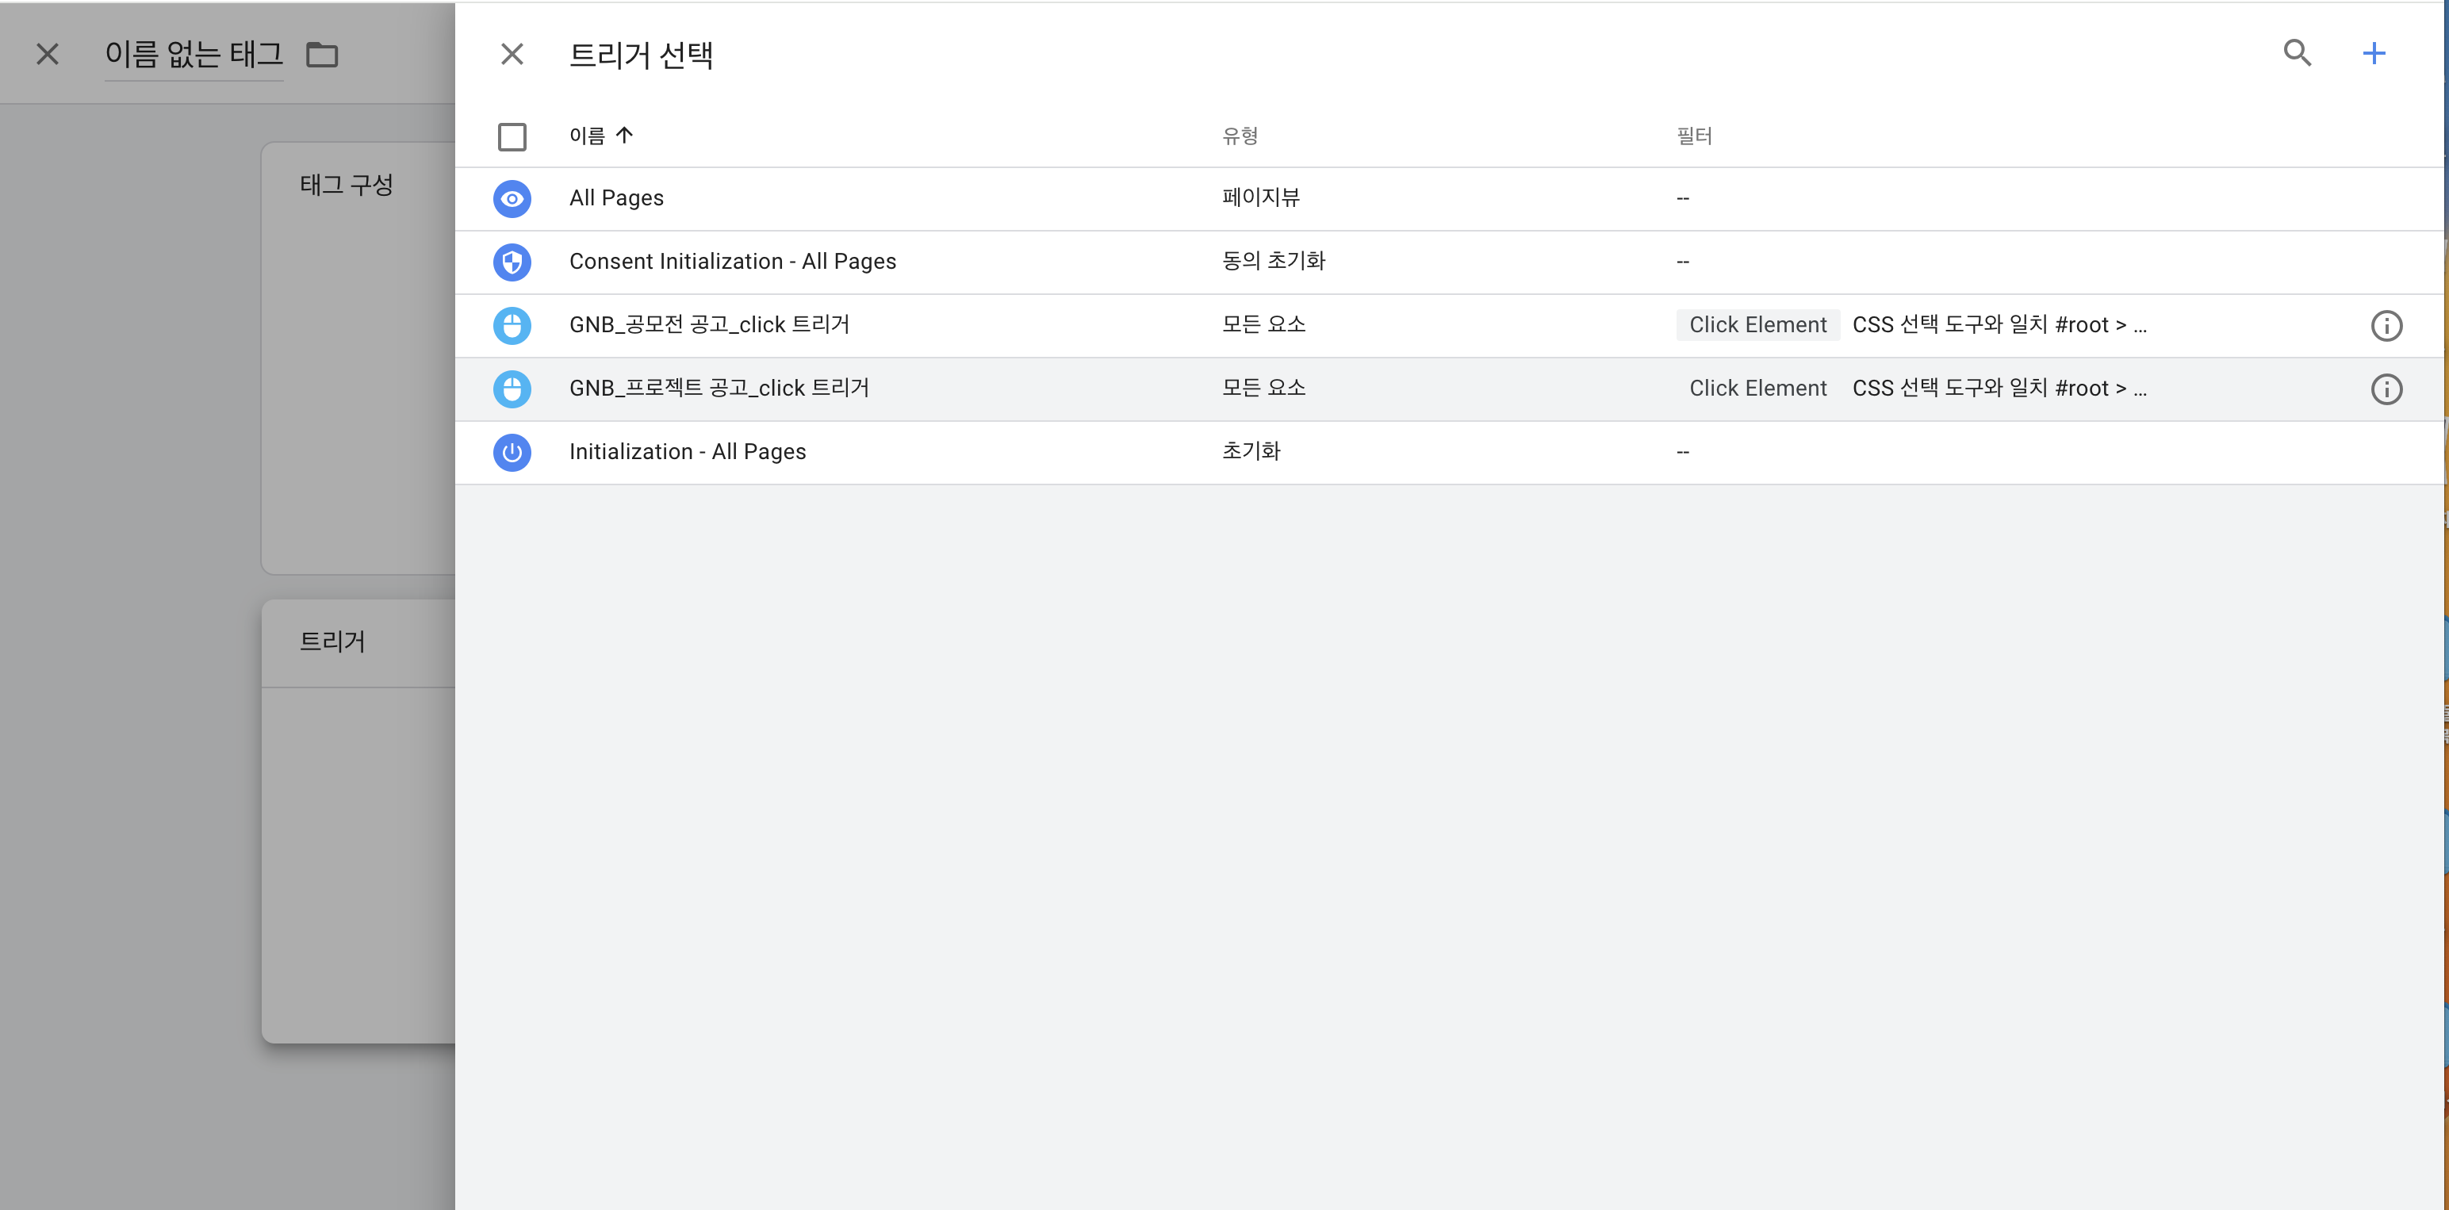Edit the 이름 없는 태그 title field
This screenshot has height=1210, width=2449.
pos(193,56)
